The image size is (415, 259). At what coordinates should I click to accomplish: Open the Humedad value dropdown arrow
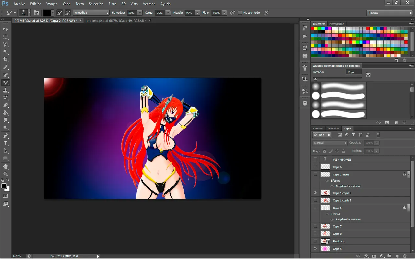[140, 13]
